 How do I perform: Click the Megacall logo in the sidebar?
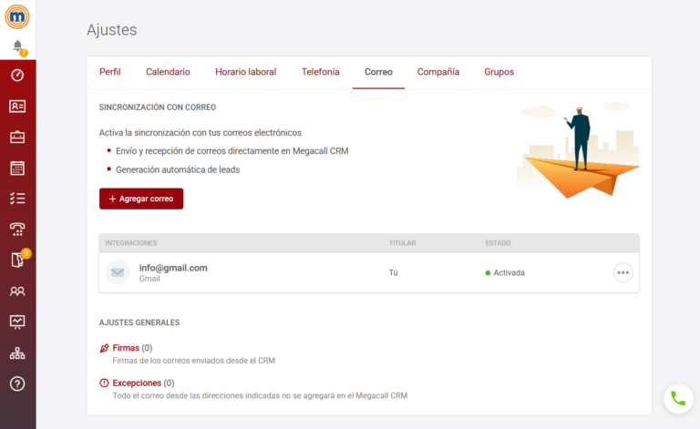(x=17, y=16)
